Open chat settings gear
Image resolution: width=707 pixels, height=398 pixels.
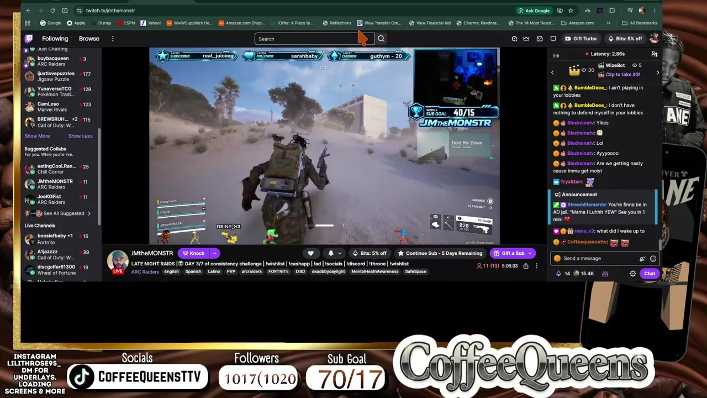point(633,274)
